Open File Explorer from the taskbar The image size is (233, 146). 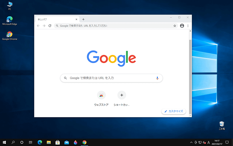point(49,142)
